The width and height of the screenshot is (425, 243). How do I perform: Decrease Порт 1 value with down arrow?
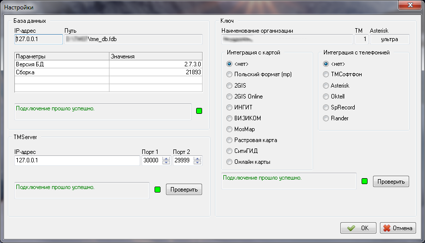point(166,163)
